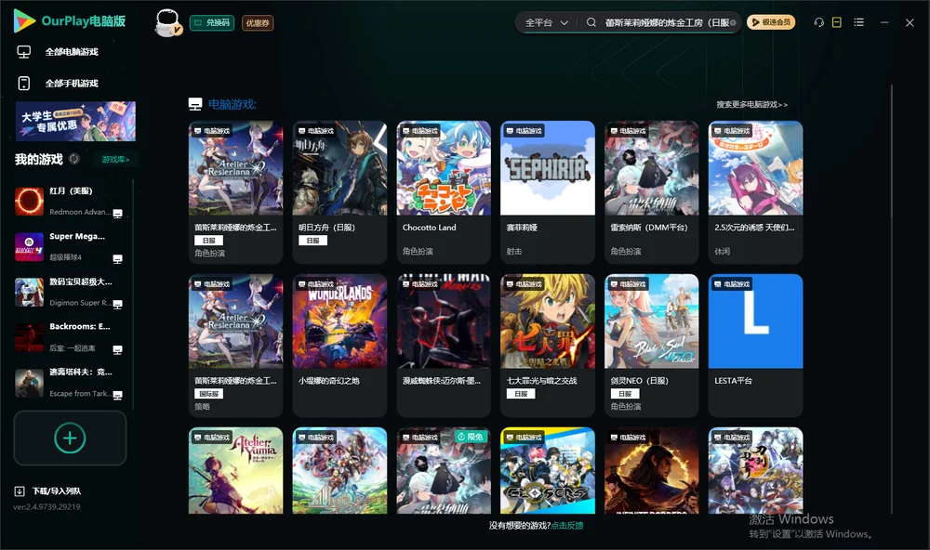Viewport: 930px width, 550px height.
Task: Open 雷索纳斯 (DMM平台) card
Action: 652,192
